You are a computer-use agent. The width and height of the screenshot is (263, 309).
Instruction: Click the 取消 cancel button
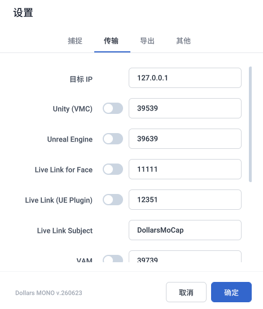click(186, 292)
